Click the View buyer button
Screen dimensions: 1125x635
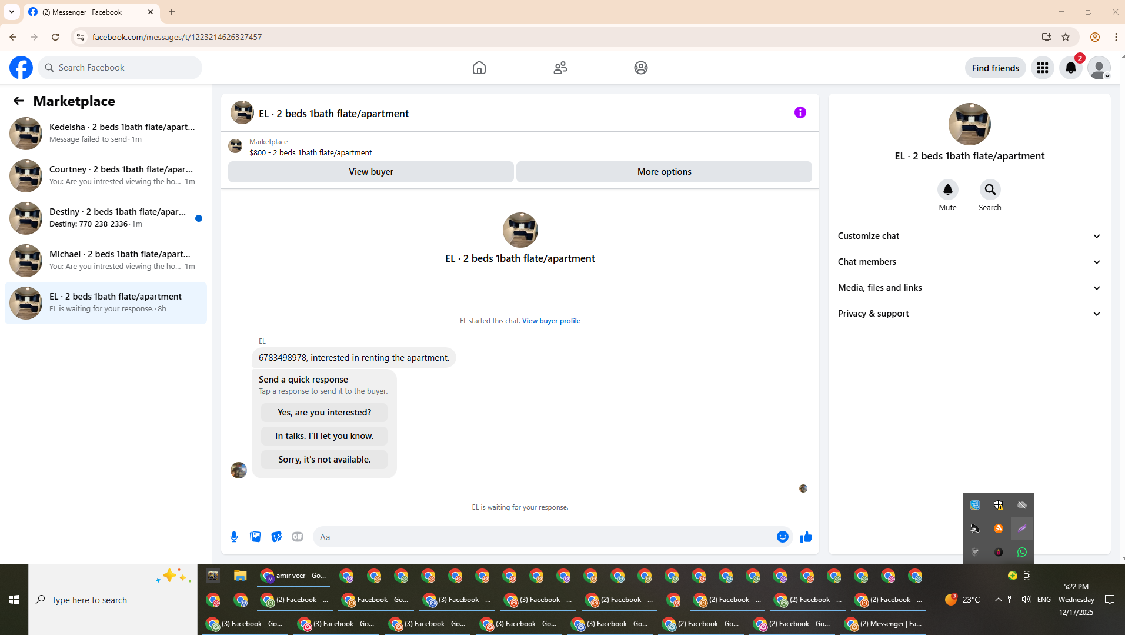coord(371,172)
